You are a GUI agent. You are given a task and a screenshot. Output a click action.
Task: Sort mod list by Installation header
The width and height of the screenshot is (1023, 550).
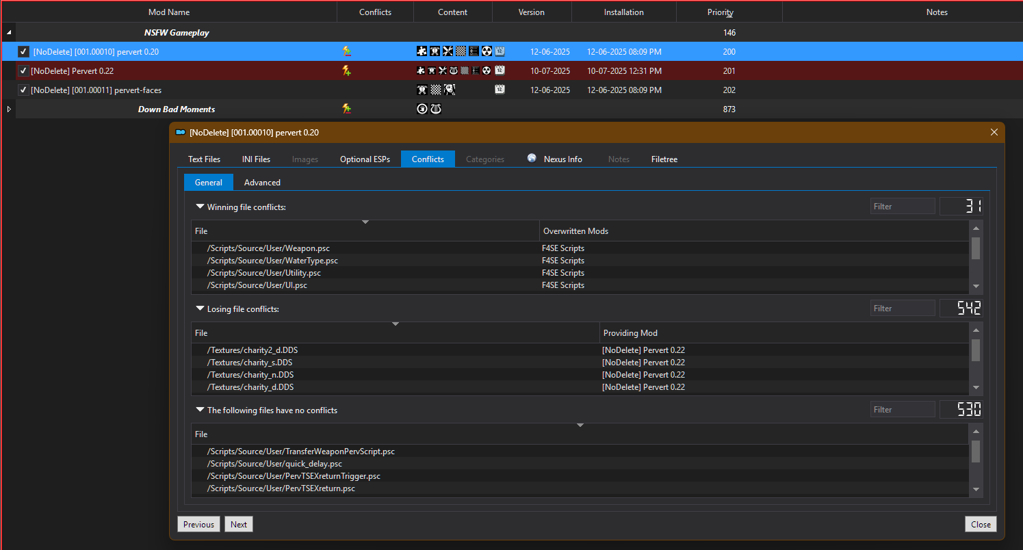click(x=623, y=12)
